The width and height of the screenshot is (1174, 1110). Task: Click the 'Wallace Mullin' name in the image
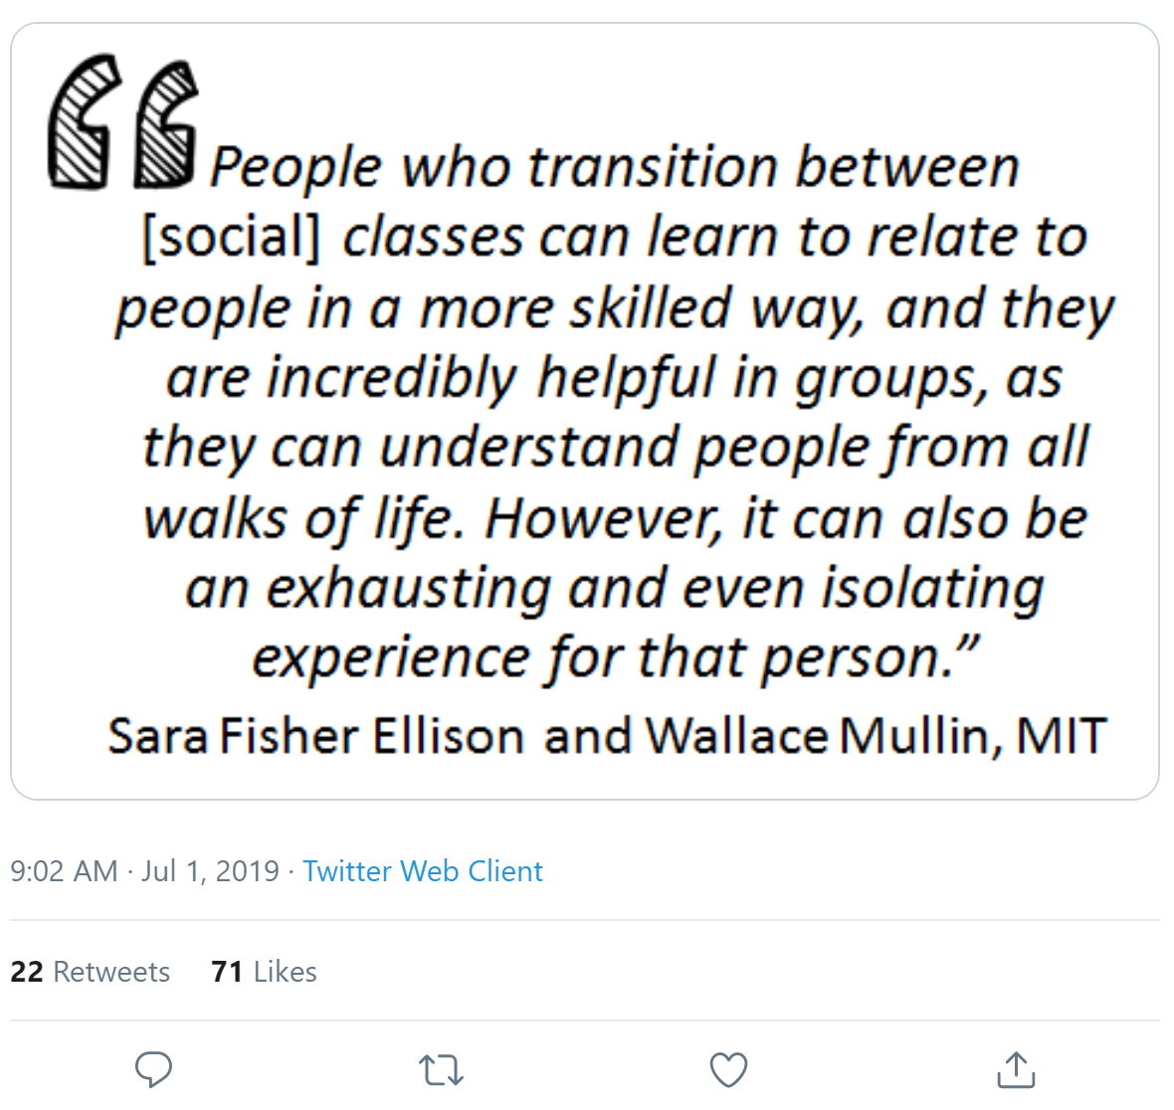click(x=824, y=736)
